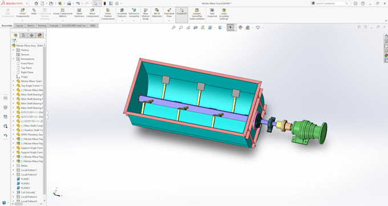This screenshot has width=388, height=206.
Task: Click the Options gear icon in top toolbar
Action: coord(117,3)
